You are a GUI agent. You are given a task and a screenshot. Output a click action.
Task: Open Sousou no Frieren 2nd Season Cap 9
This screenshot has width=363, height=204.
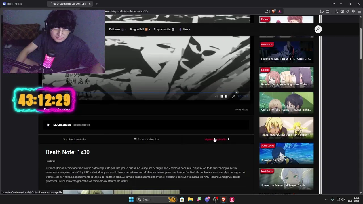(286, 178)
